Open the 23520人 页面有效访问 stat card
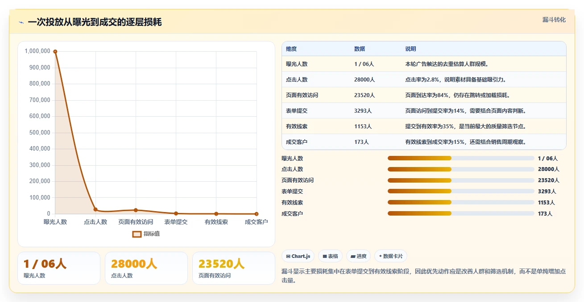 coord(234,268)
